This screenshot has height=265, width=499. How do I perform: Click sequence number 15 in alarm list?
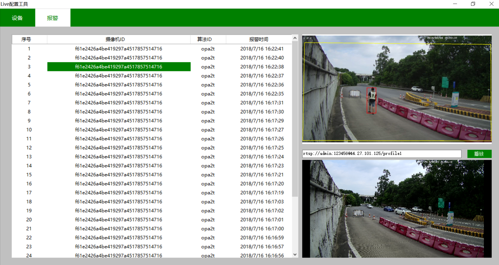point(29,175)
